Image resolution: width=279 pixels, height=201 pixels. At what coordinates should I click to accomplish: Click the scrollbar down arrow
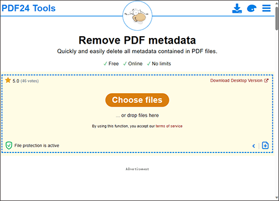(x=277, y=198)
